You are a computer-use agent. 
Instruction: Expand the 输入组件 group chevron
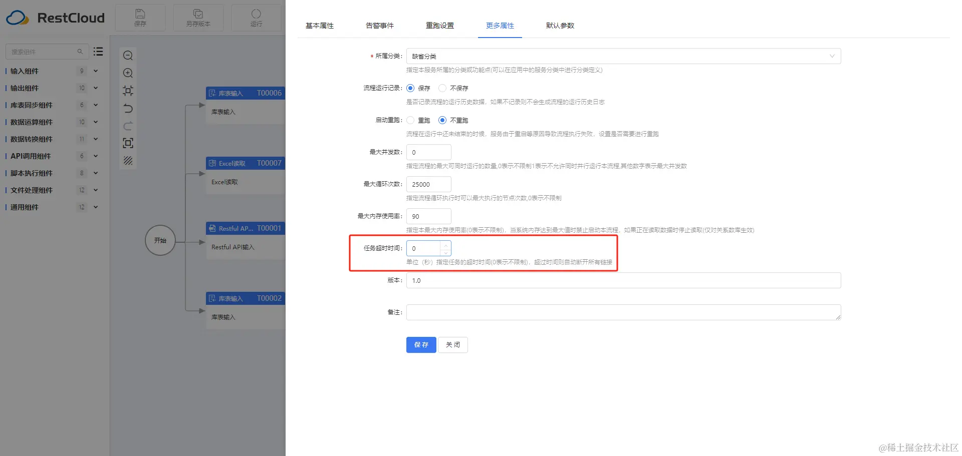[x=96, y=71]
